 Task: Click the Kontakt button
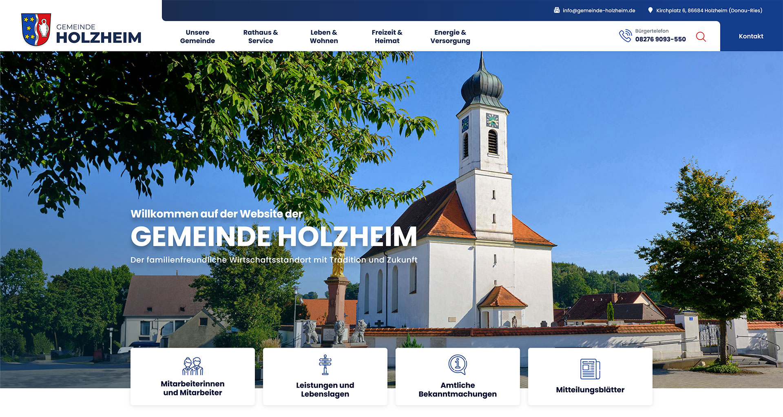pyautogui.click(x=751, y=36)
